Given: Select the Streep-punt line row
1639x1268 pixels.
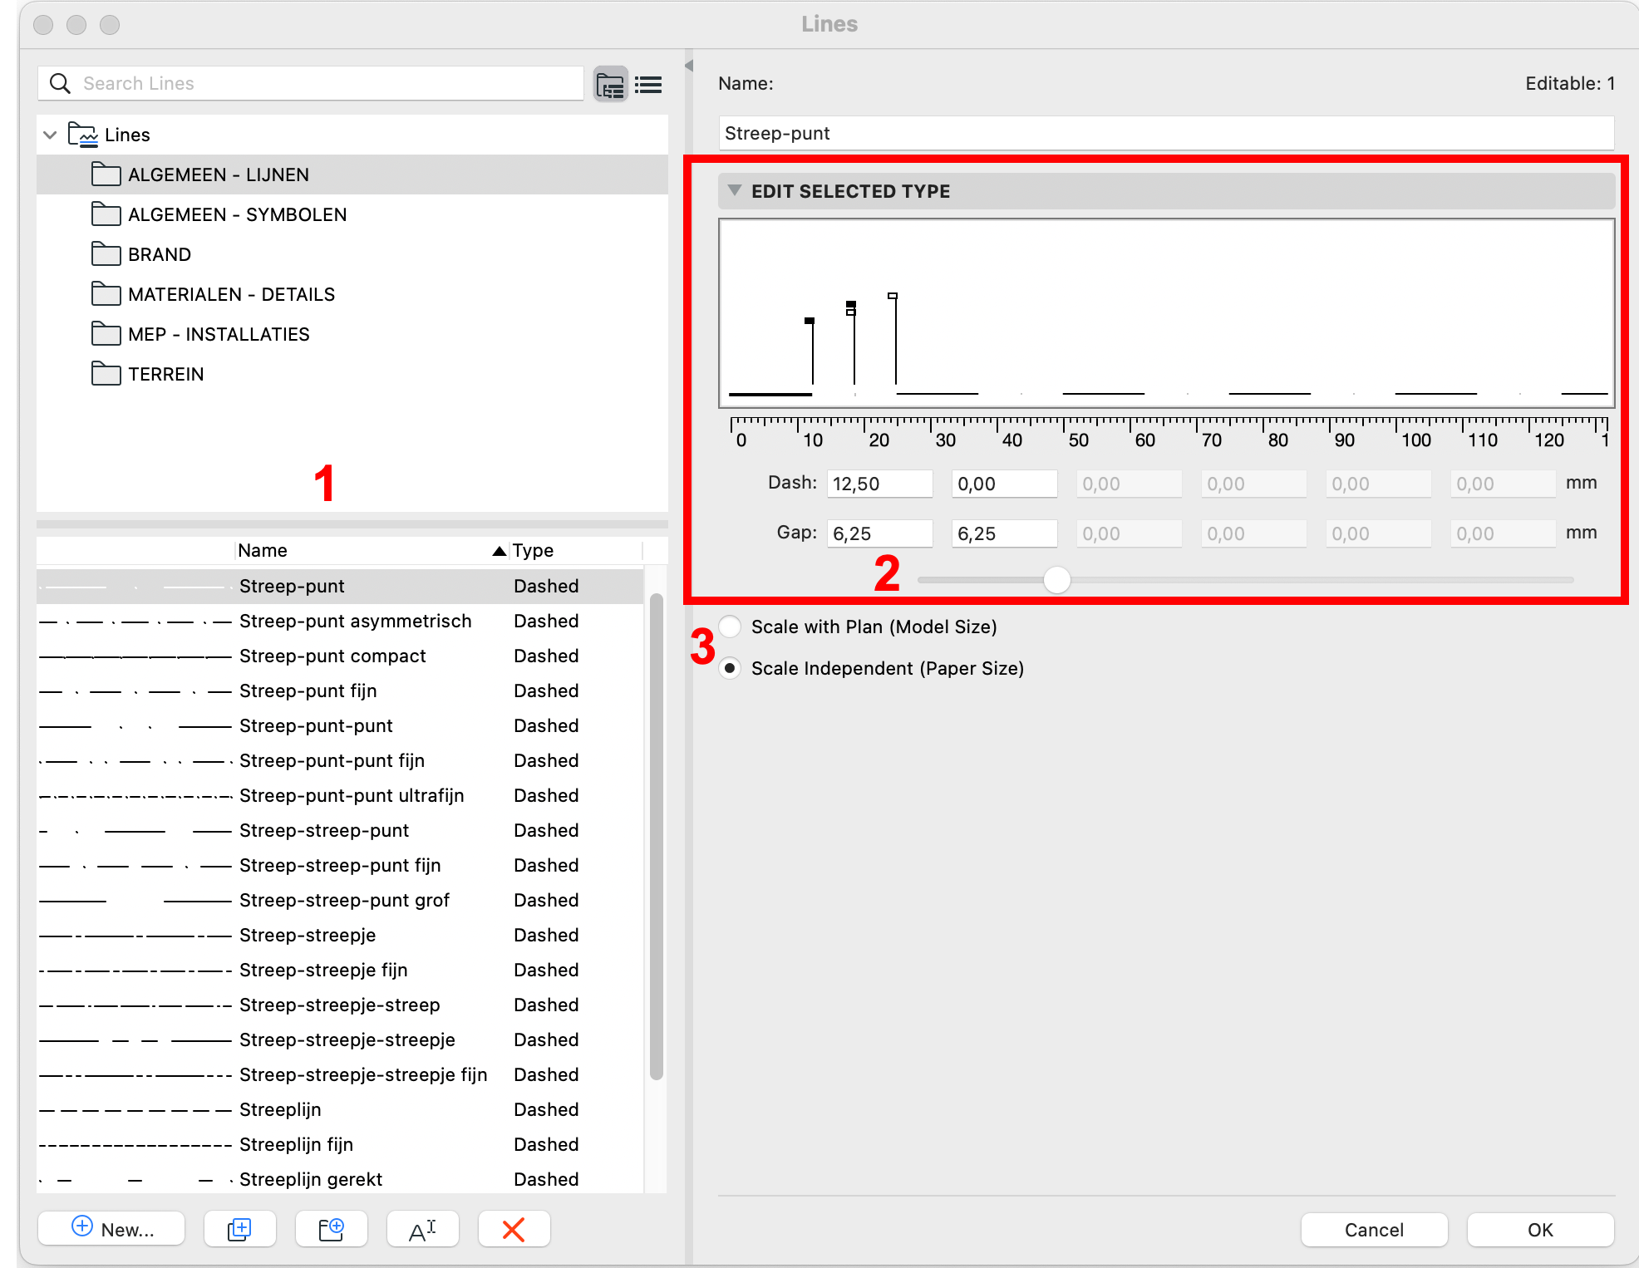Looking at the screenshot, I should (x=340, y=586).
